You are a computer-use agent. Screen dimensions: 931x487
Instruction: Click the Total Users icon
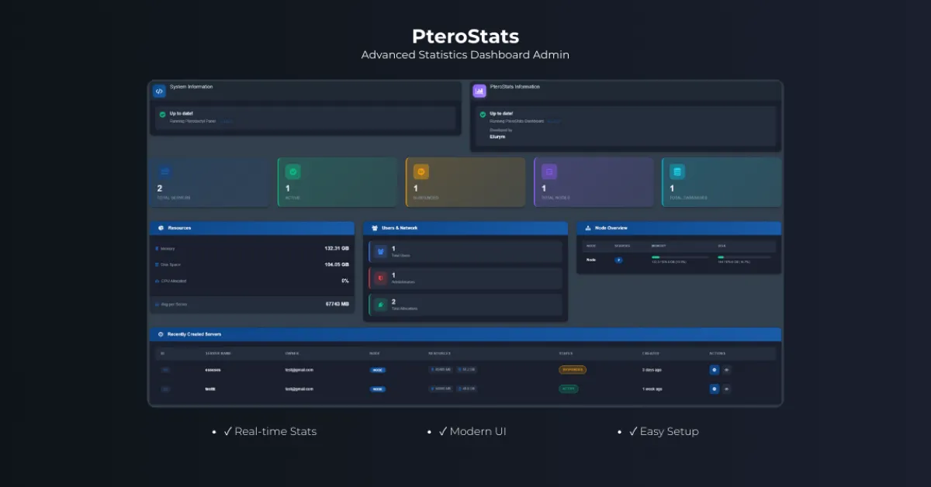[x=381, y=251]
